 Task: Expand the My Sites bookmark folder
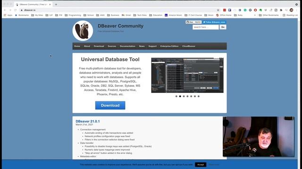(x=37, y=15)
